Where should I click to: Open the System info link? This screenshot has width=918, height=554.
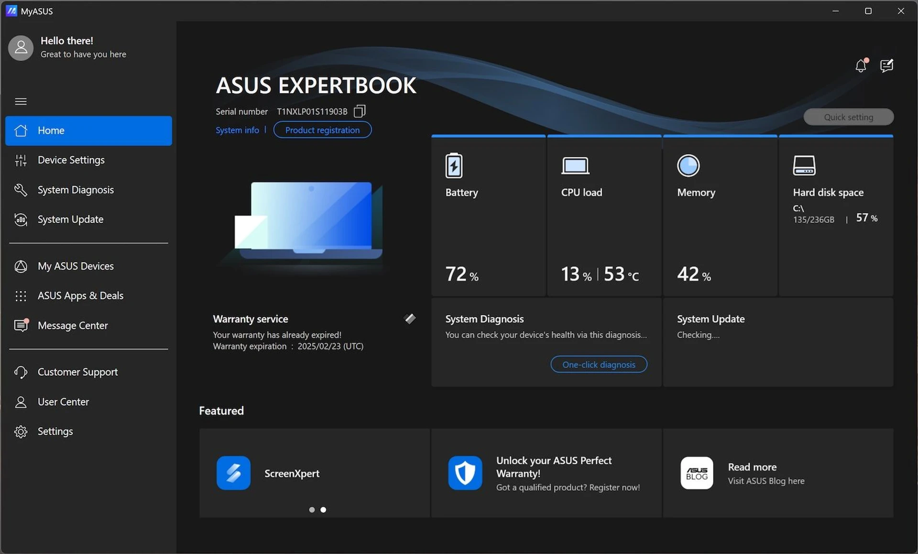(237, 130)
